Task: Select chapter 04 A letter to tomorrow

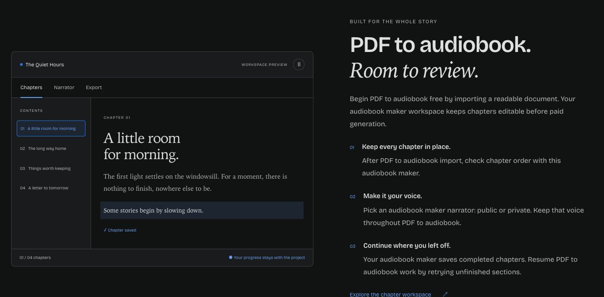Action: [x=51, y=188]
